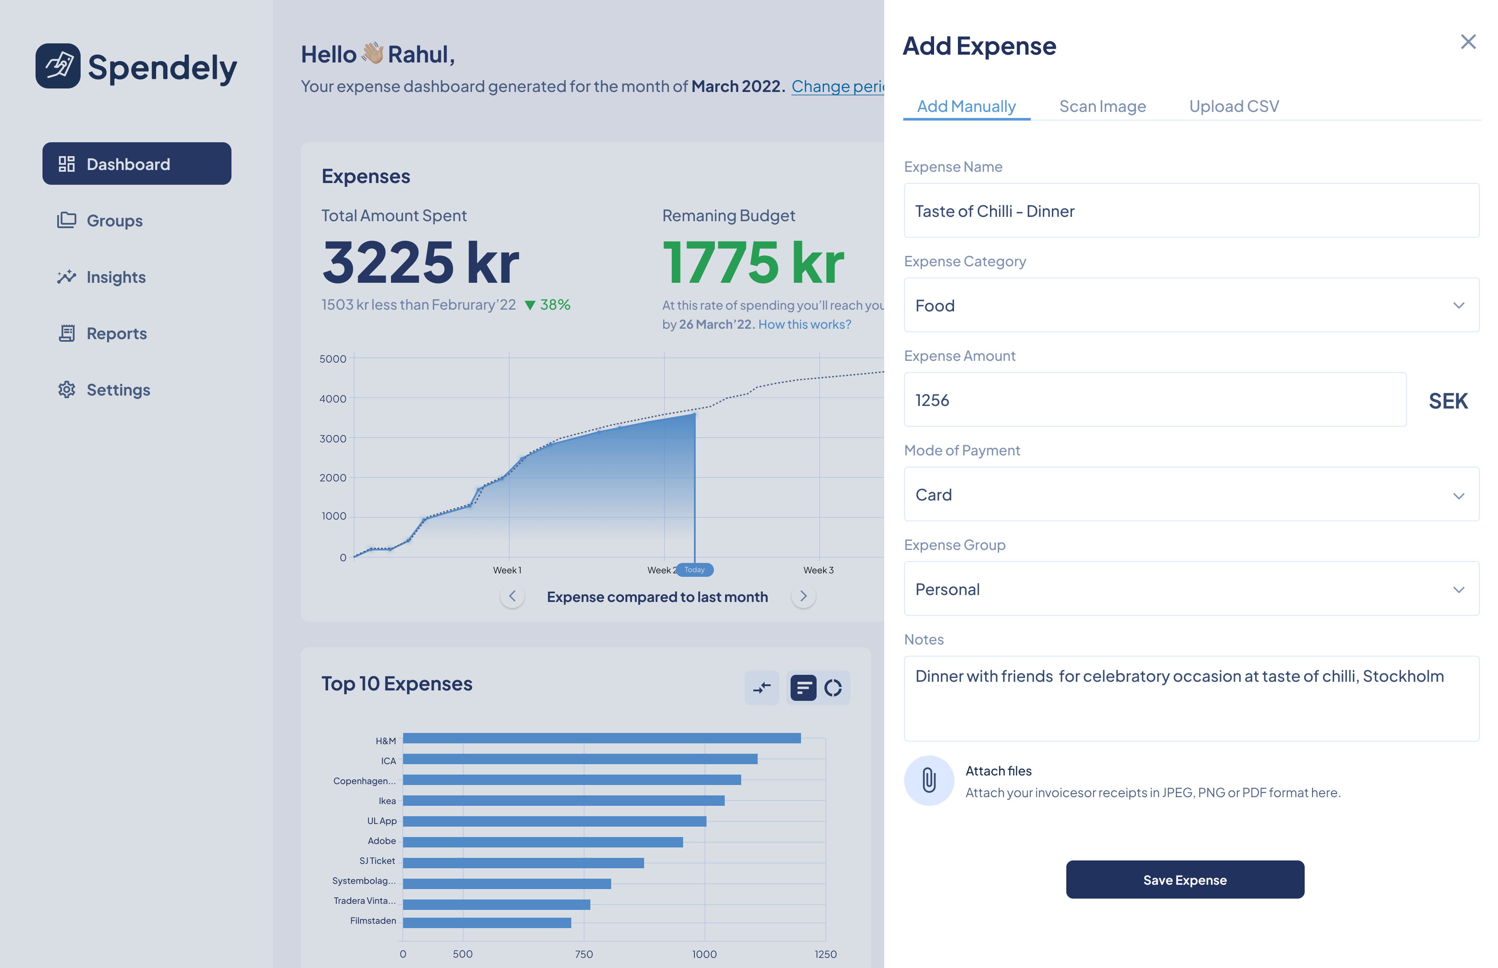The width and height of the screenshot is (1498, 968).
Task: Click the ICA bar in Top 10 Expenses
Action: [580, 759]
